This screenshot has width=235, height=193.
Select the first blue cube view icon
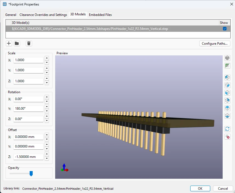point(227,77)
